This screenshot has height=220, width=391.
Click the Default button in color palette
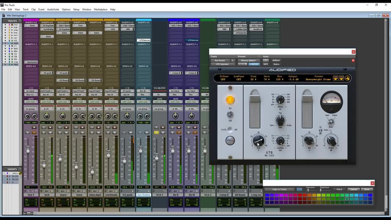click(353, 189)
